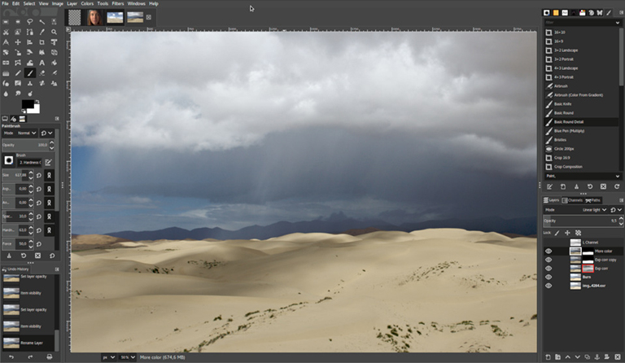Select the Bucket Fill tool
Image resolution: width=625 pixels, height=363 pixels.
(x=54, y=63)
